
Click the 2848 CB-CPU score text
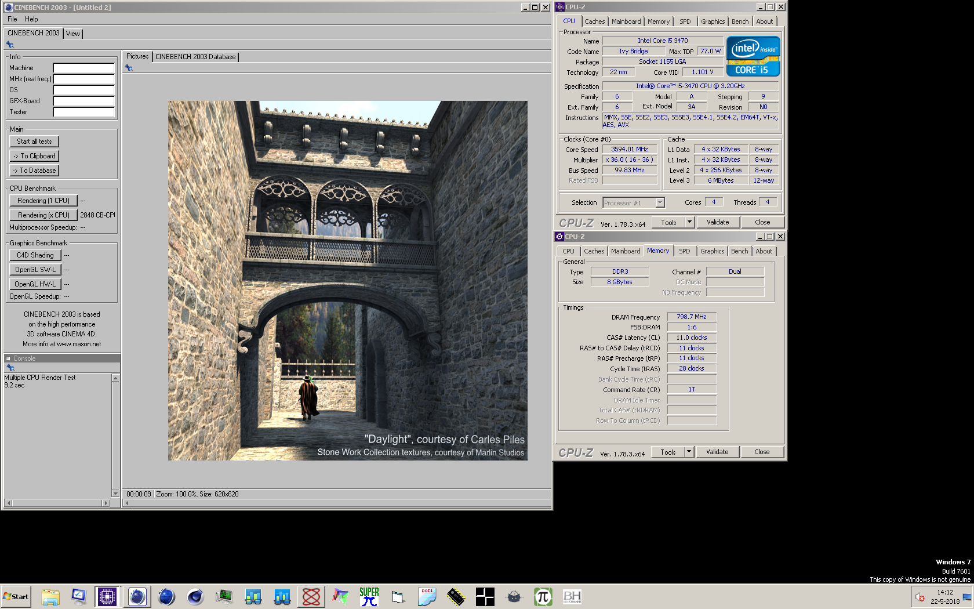click(97, 215)
